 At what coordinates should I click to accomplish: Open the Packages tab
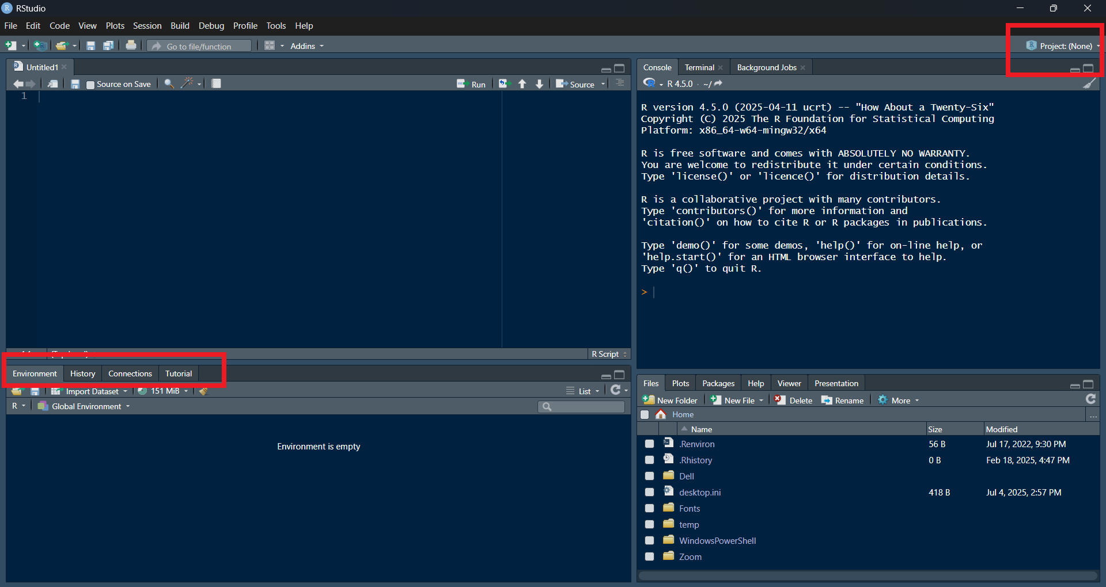[x=718, y=383]
